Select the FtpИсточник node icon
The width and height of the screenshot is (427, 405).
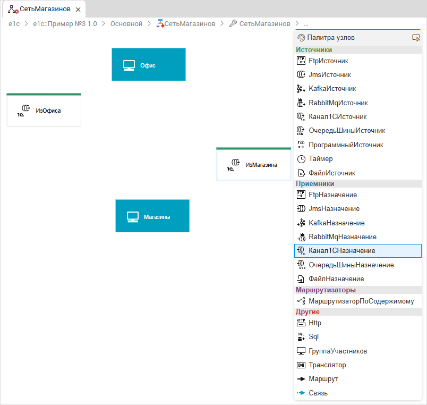coord(301,61)
